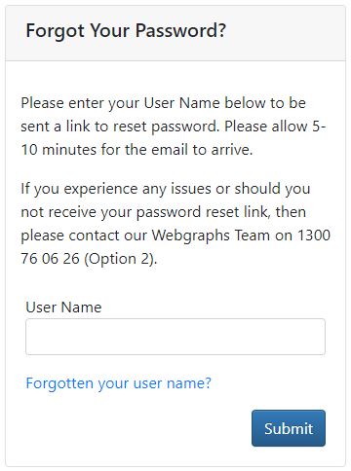Click the word Password in the heading

(175, 31)
